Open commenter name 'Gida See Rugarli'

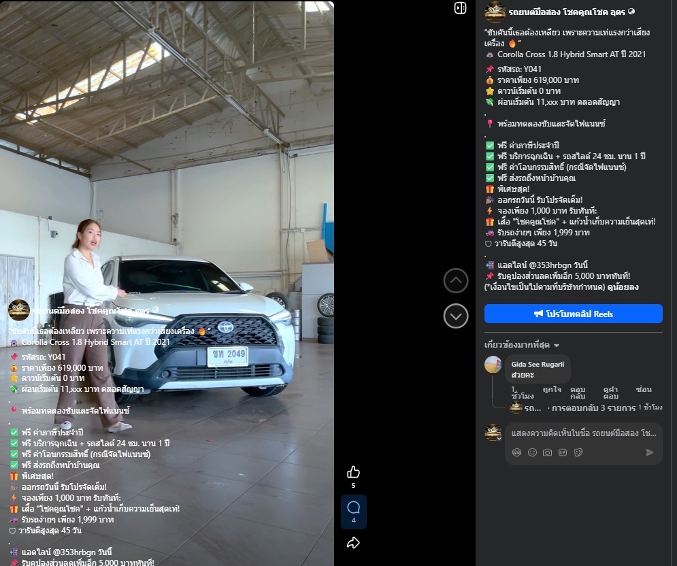tap(538, 365)
